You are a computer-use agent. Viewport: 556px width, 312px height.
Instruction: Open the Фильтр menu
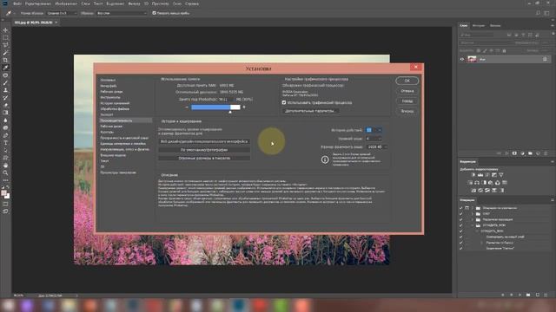pos(134,3)
